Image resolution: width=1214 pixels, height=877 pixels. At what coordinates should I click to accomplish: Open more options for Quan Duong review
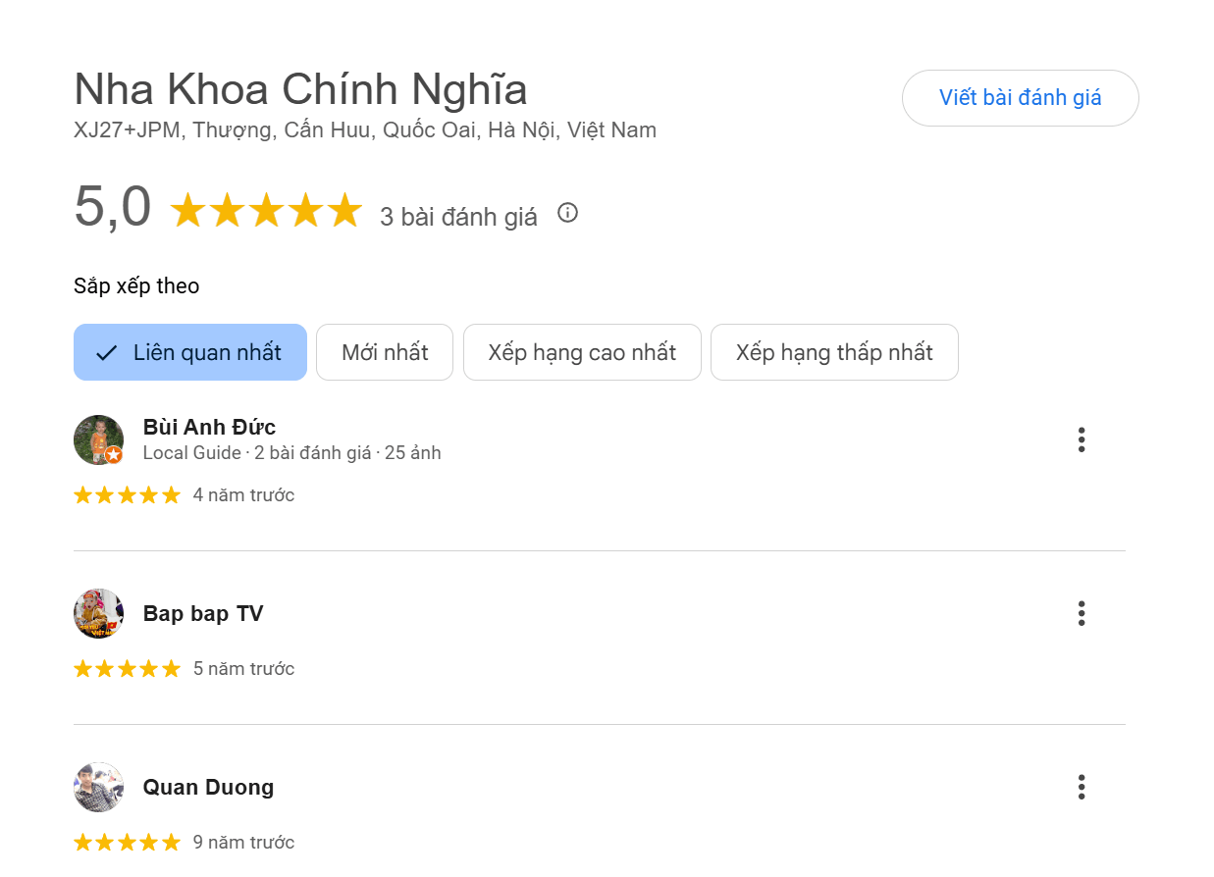tap(1082, 787)
